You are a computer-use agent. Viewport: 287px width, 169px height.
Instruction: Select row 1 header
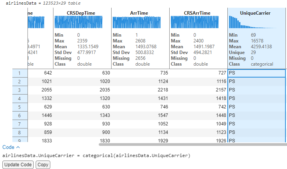pyautogui.click(x=19, y=73)
